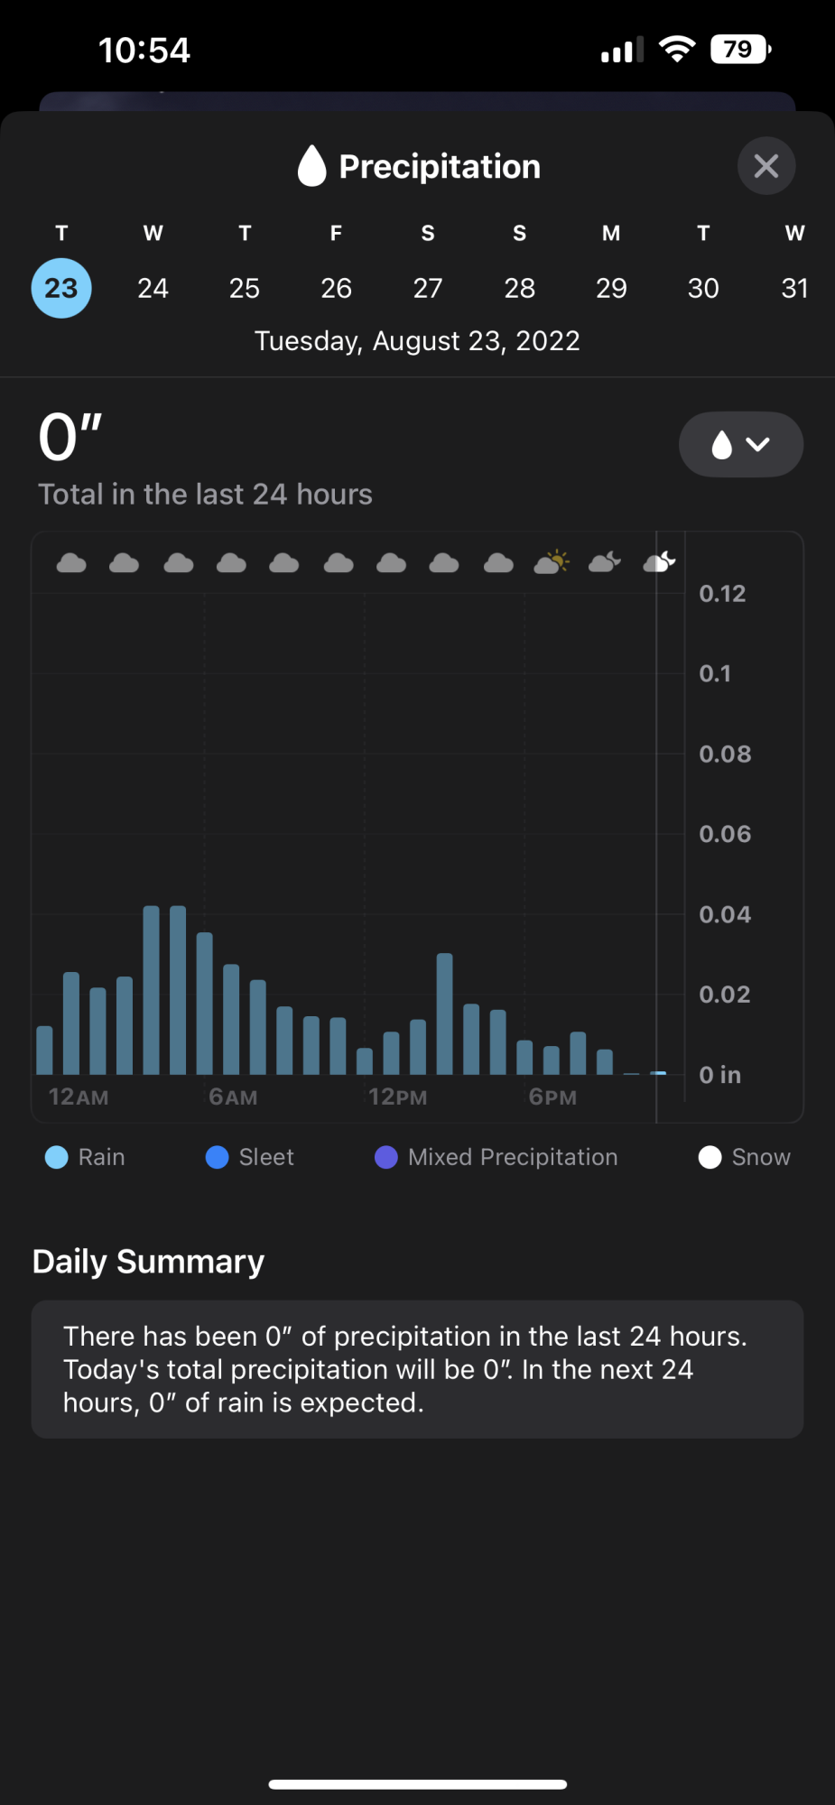Tap the Mixed Precipitation purple legend dot
835x1805 pixels.
pos(385,1157)
